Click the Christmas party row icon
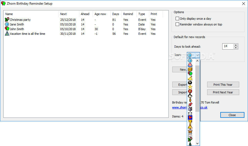The height and width of the screenshot is (146, 248). pyautogui.click(x=7, y=20)
